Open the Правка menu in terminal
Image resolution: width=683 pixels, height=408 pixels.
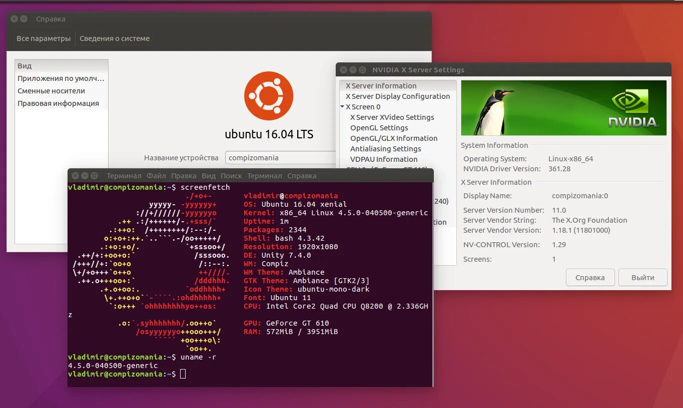[x=184, y=176]
